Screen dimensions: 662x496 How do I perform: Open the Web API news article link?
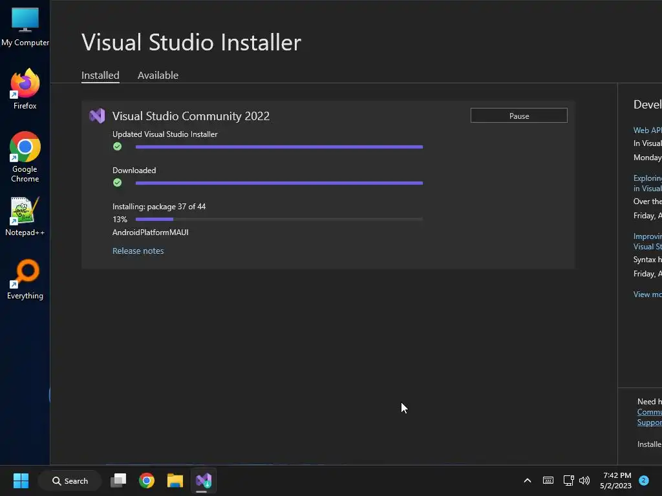click(x=647, y=130)
